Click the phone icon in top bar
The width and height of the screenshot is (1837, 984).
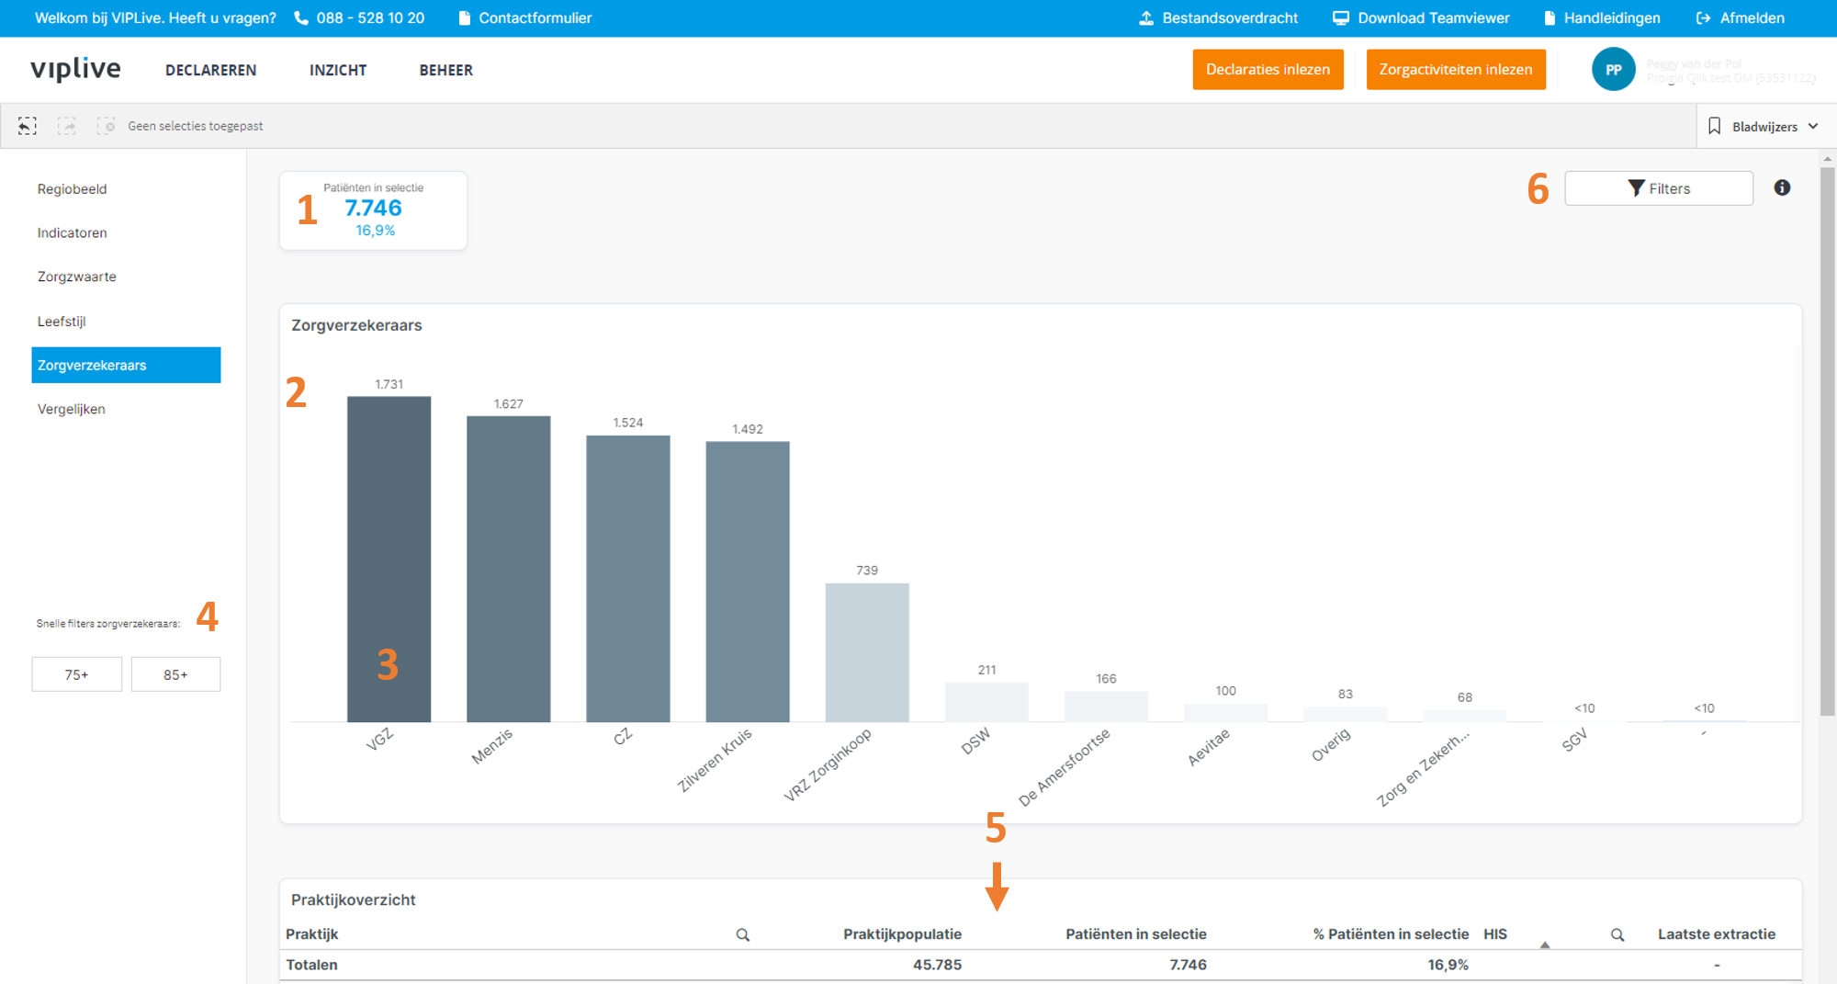point(300,18)
